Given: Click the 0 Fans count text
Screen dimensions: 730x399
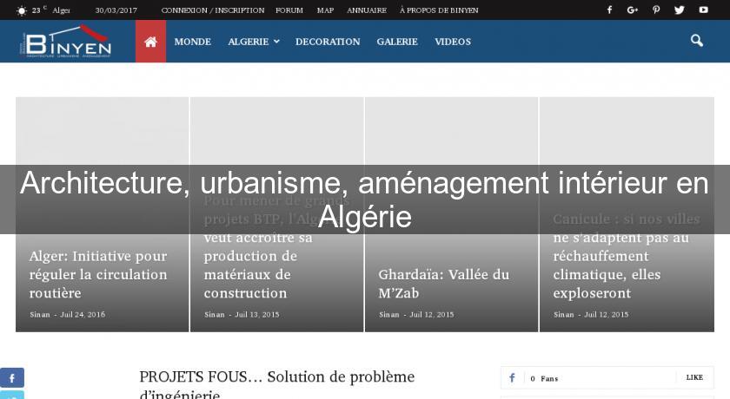Looking at the screenshot, I should [544, 378].
